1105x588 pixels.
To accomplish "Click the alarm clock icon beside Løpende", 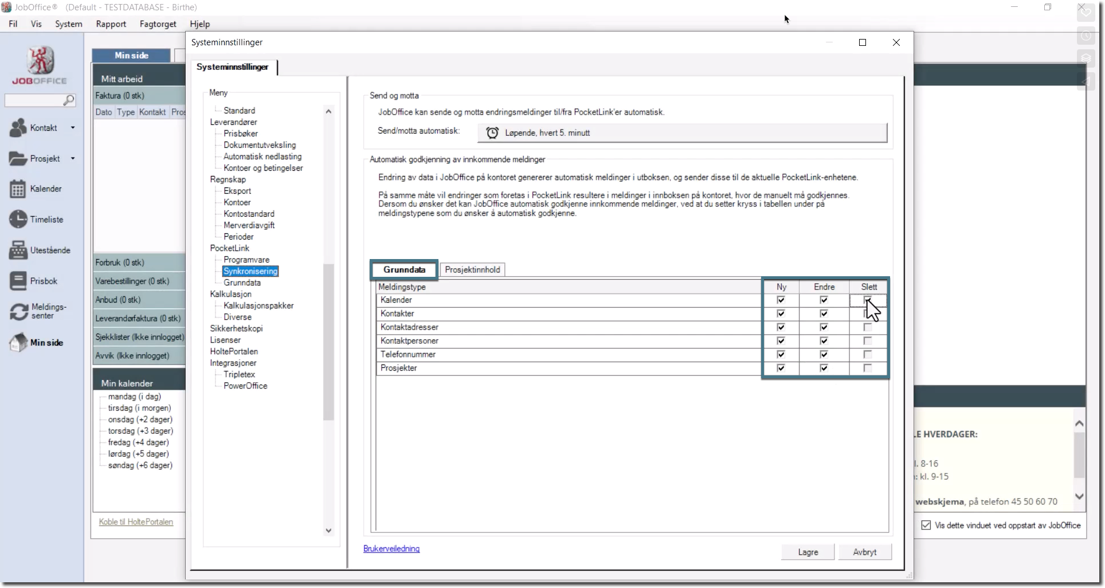I will [x=492, y=133].
